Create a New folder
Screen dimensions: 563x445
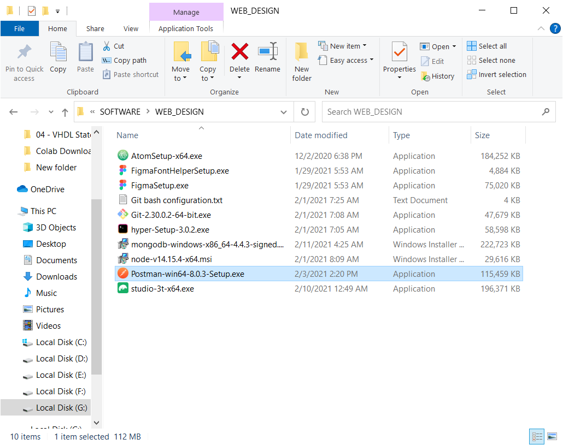(302, 62)
